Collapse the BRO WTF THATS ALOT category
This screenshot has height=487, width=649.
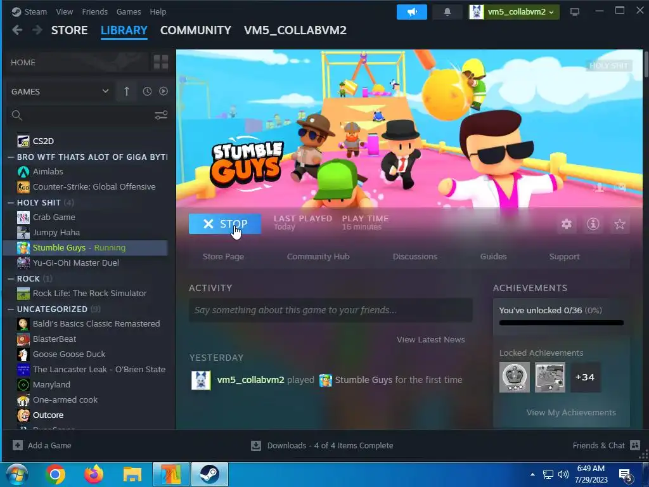[x=11, y=157]
